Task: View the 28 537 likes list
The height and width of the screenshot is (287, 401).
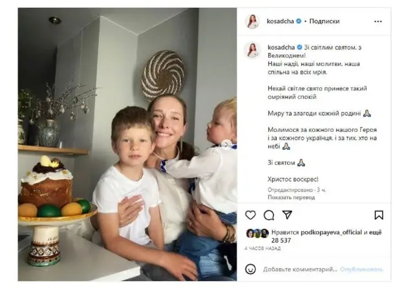Action: tap(281, 240)
